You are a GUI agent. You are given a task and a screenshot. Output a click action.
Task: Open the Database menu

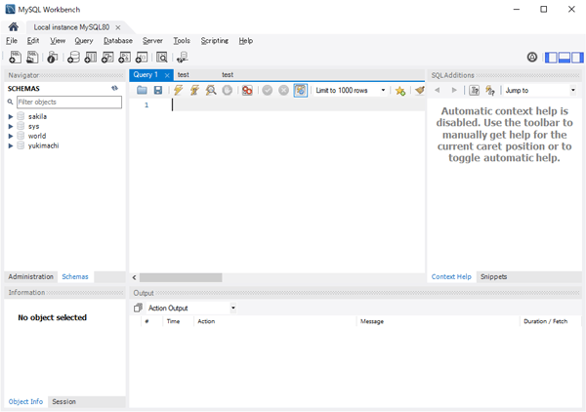117,41
